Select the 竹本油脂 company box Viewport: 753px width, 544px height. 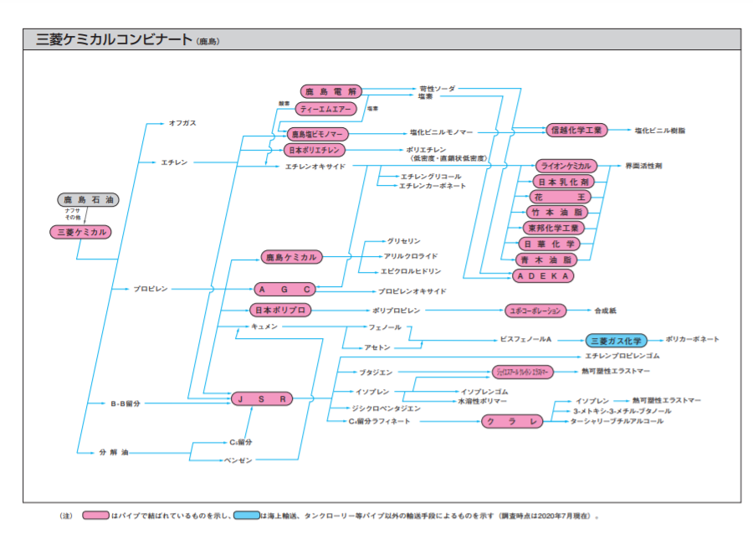point(556,212)
